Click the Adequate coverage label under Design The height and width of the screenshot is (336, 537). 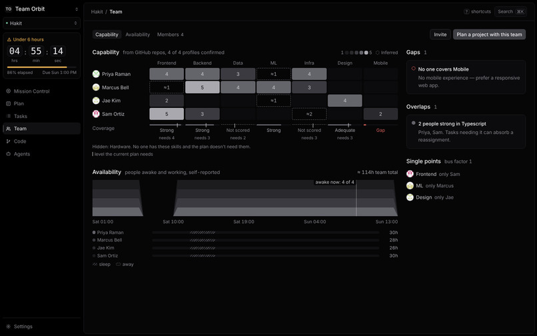click(x=344, y=130)
